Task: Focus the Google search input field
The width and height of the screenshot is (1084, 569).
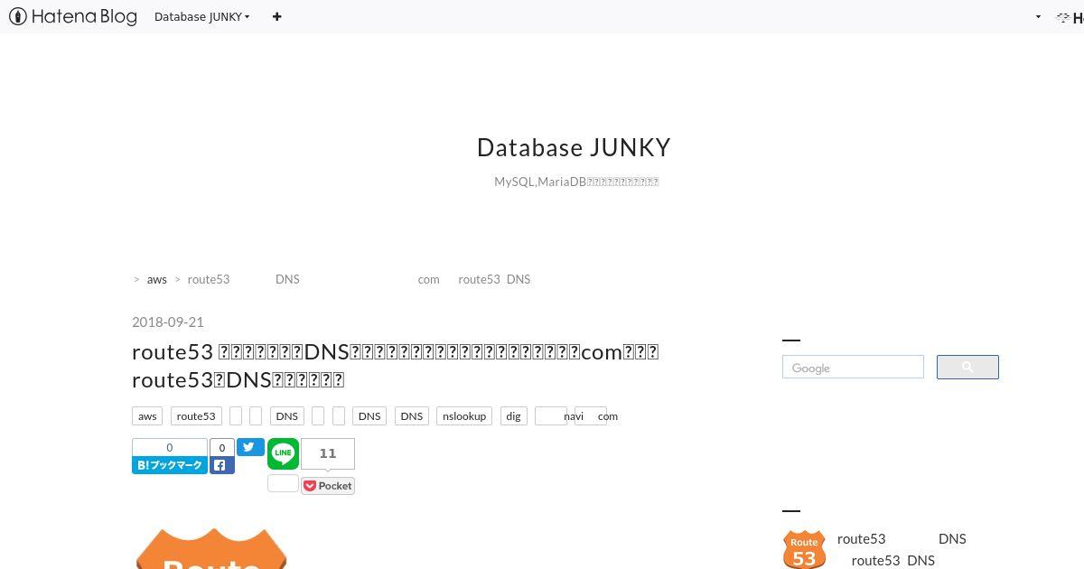Action: [x=853, y=368]
